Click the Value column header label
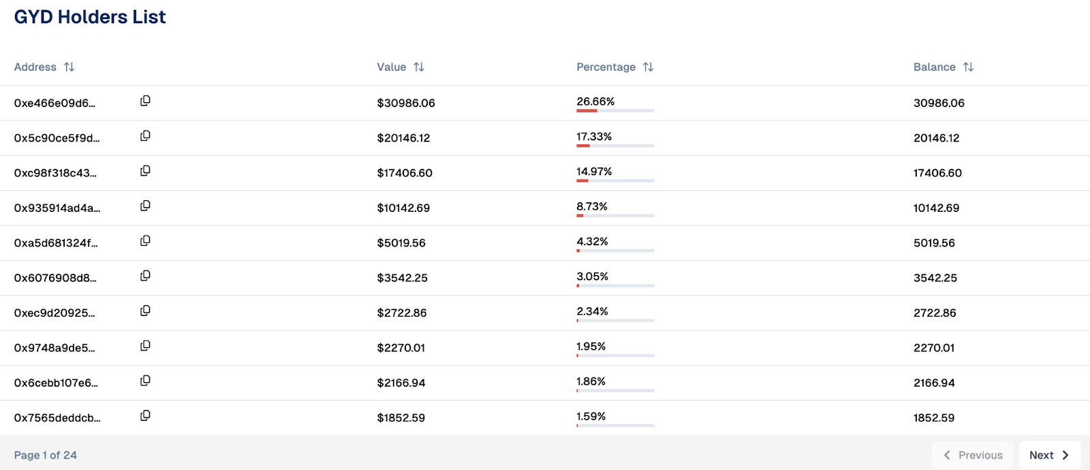 point(392,67)
